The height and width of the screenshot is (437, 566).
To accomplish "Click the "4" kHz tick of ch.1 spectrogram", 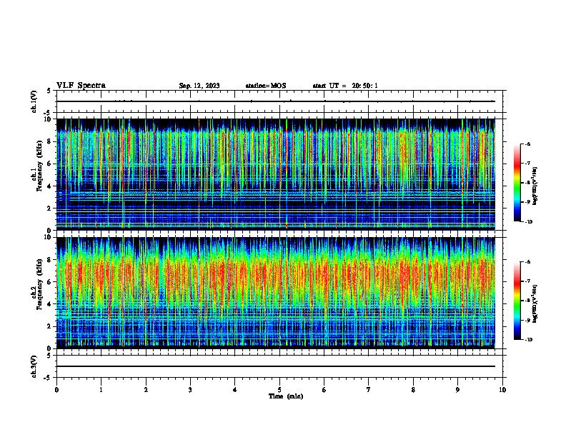I will (50, 186).
